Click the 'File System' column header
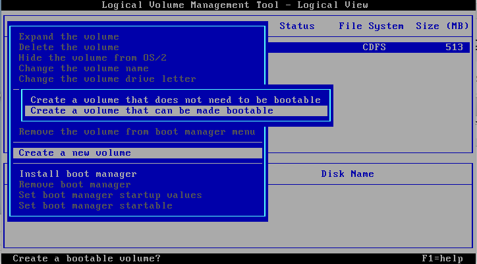The width and height of the screenshot is (477, 264). click(x=371, y=26)
